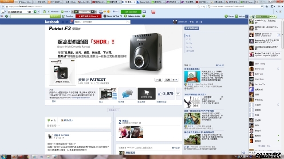
Task: Open dropdown arrow next to toolbar Facebook icon
Action: coord(249,16)
